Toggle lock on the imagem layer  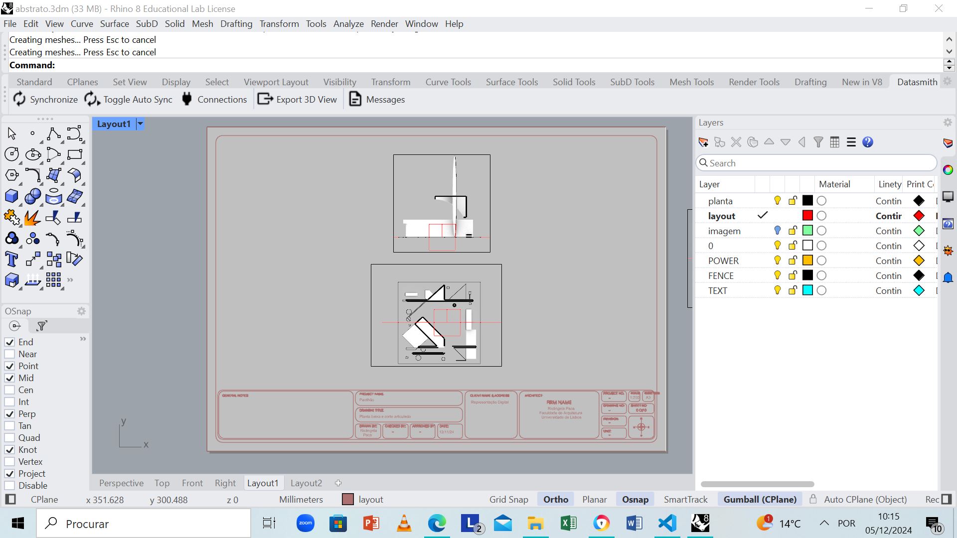tap(793, 231)
